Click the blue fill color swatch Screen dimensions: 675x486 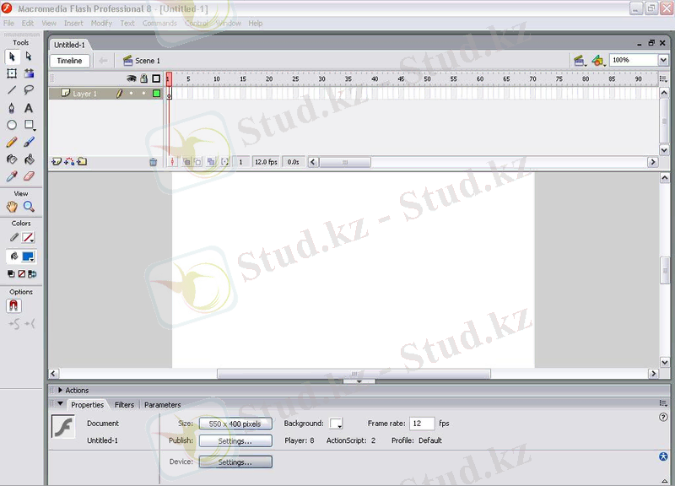(x=29, y=256)
